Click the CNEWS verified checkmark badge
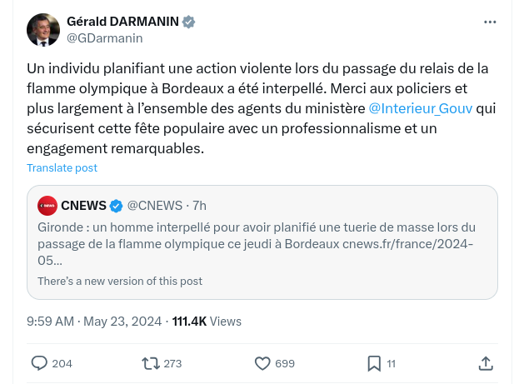 coord(117,206)
